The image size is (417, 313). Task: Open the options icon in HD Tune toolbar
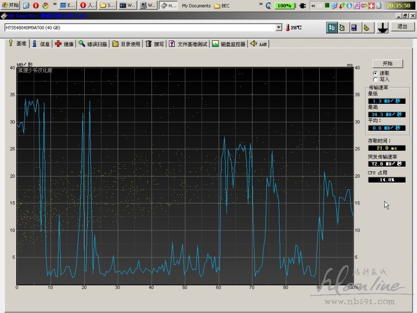[x=366, y=27]
